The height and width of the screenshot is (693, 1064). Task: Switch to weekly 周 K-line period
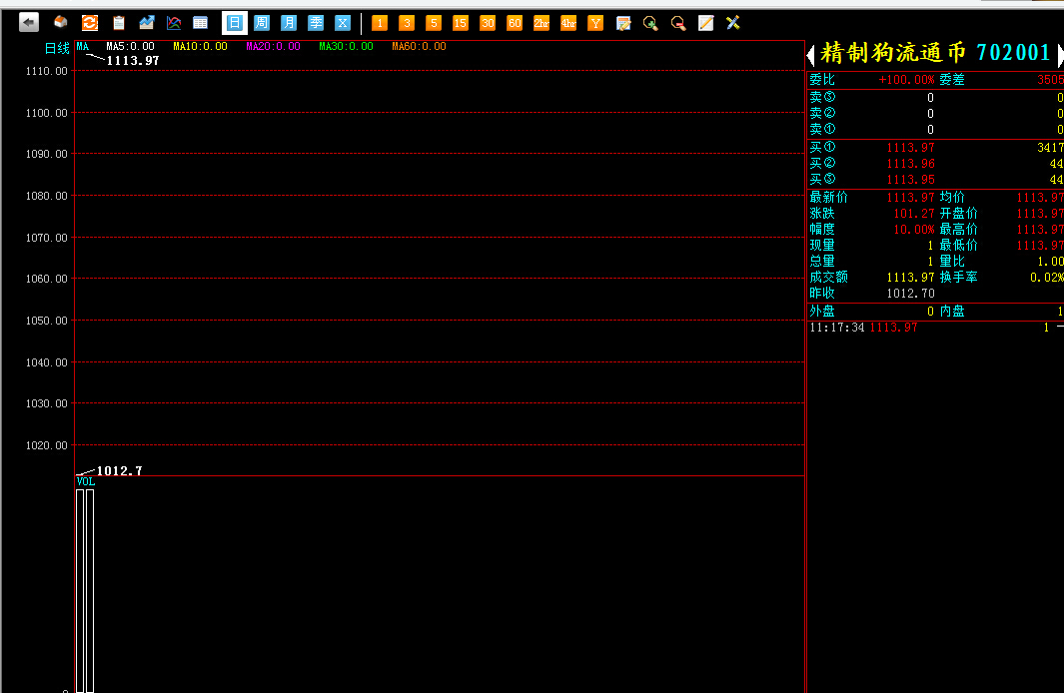(x=262, y=22)
